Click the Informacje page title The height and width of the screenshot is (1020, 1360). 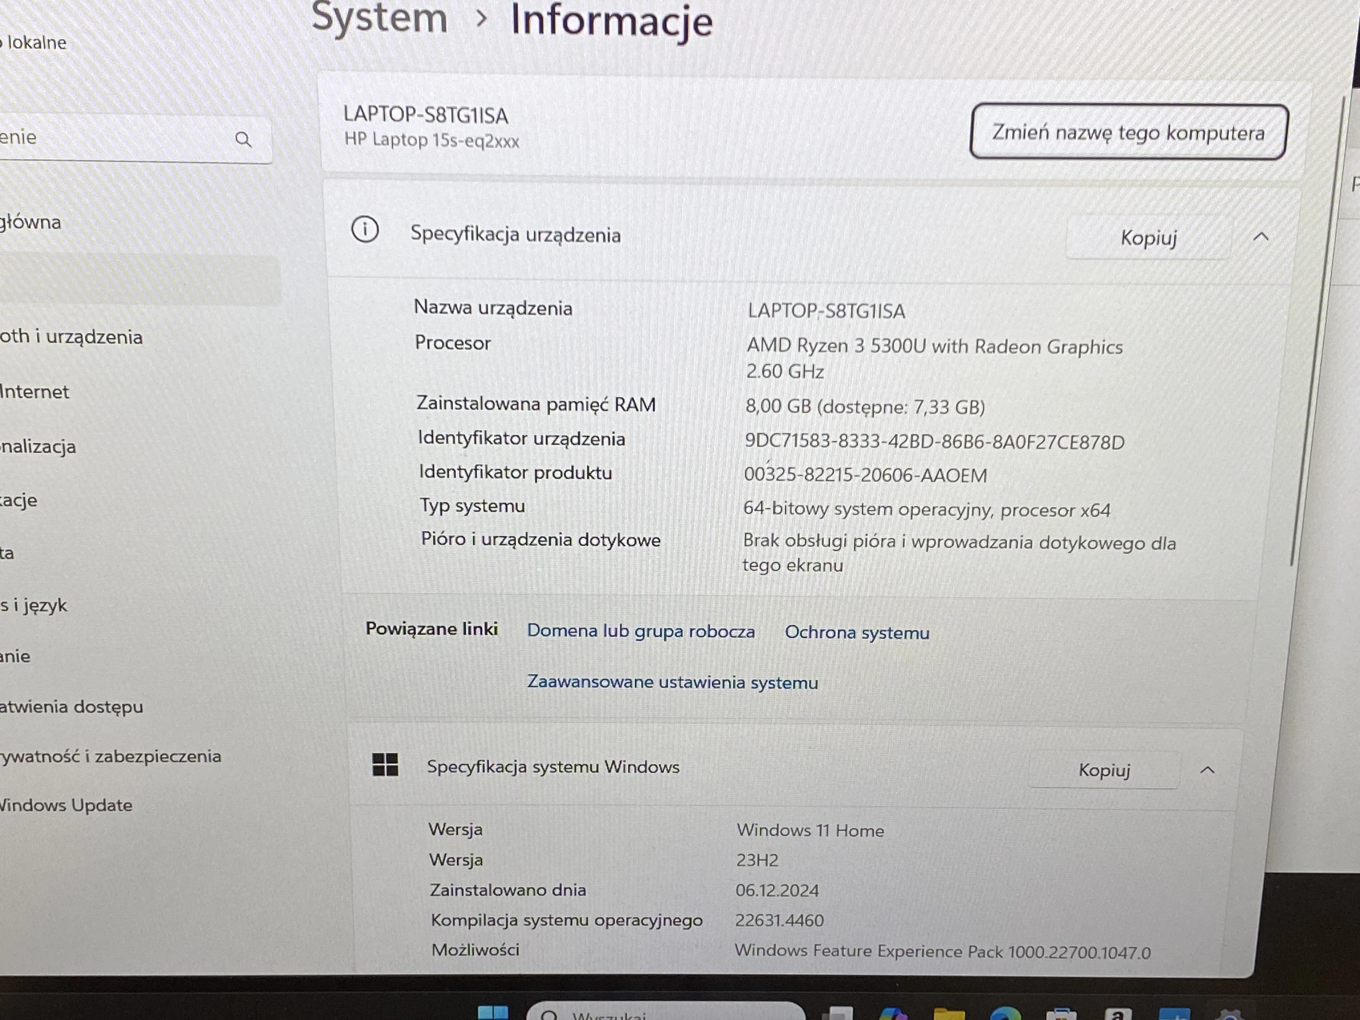[x=612, y=22]
